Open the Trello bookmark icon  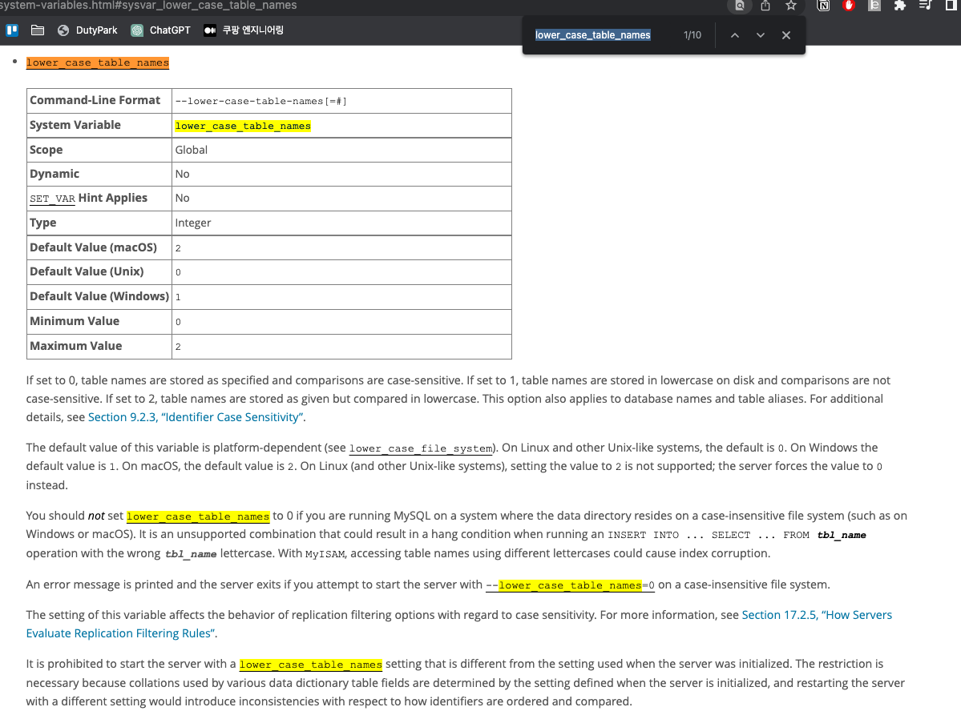(x=12, y=30)
